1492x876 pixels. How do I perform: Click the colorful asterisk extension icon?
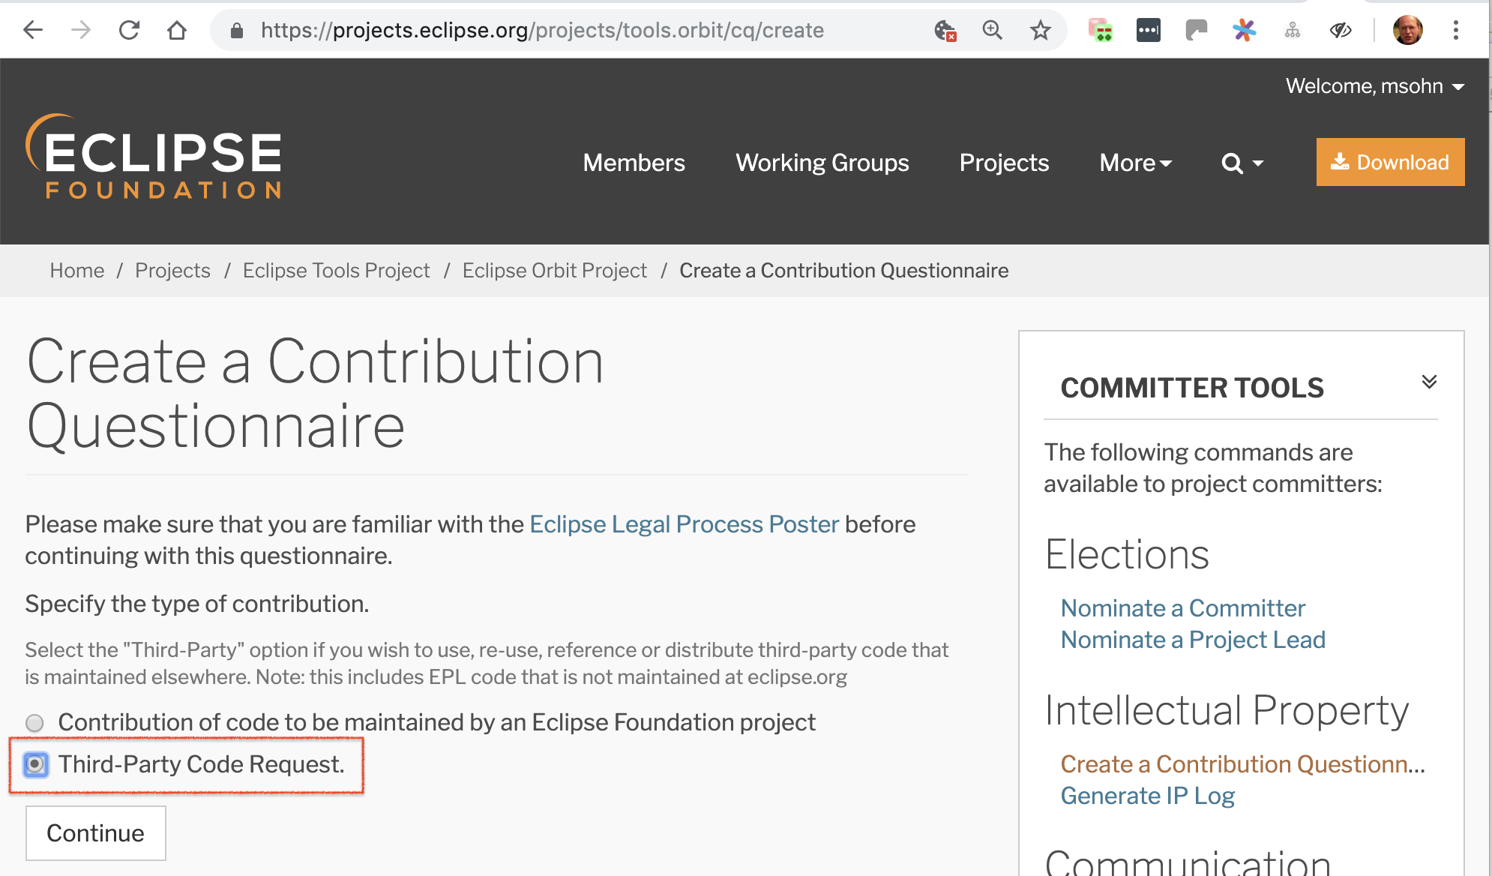[1244, 30]
